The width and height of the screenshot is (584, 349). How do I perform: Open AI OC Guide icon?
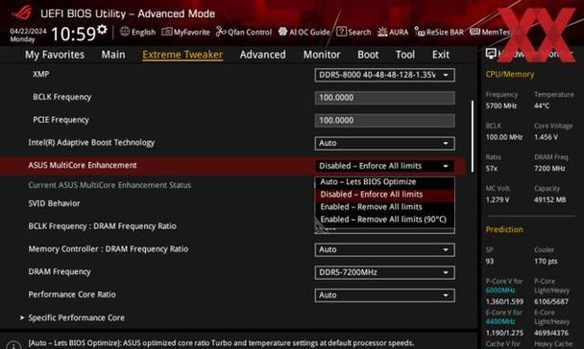(x=282, y=32)
